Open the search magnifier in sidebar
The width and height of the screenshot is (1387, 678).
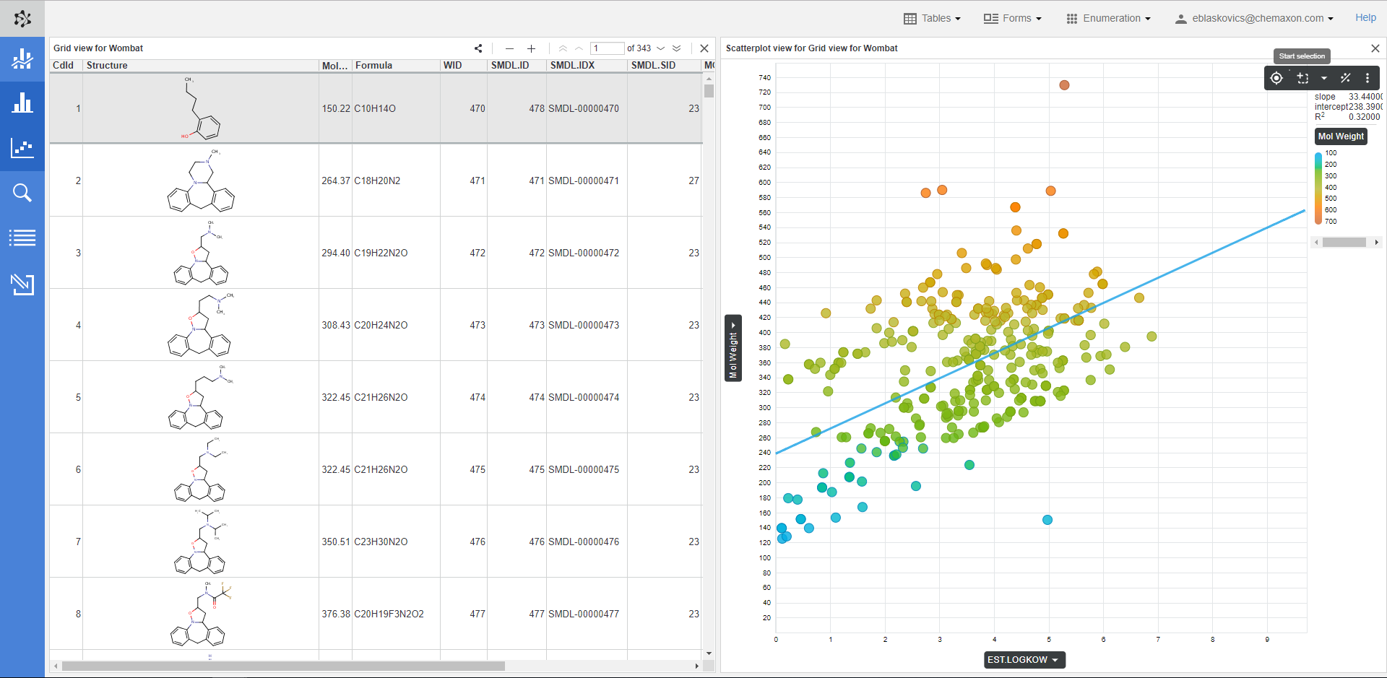pos(22,193)
